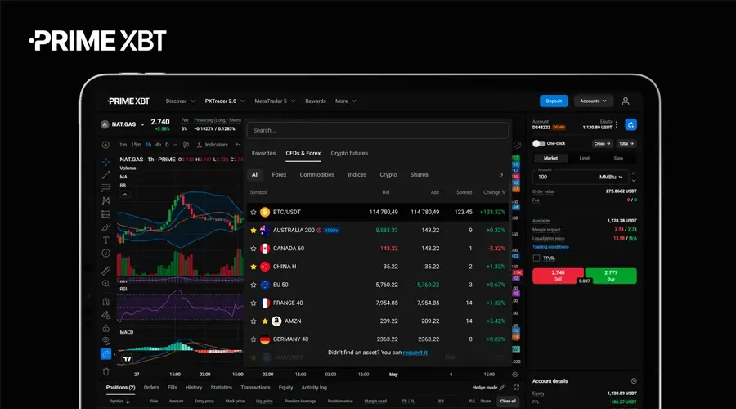The height and width of the screenshot is (409, 736).
Task: Show more asset categories arrow
Action: coord(502,175)
